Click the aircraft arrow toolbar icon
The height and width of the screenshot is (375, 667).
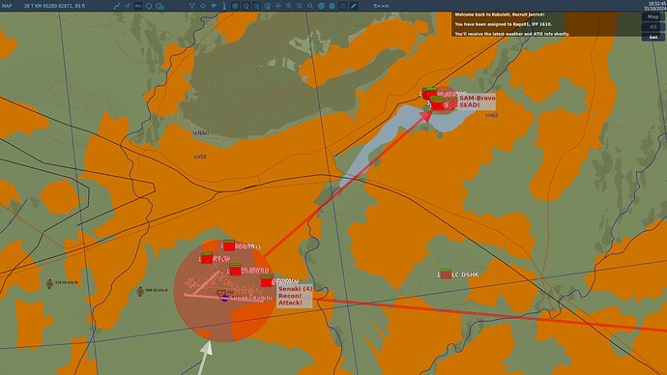point(128,6)
